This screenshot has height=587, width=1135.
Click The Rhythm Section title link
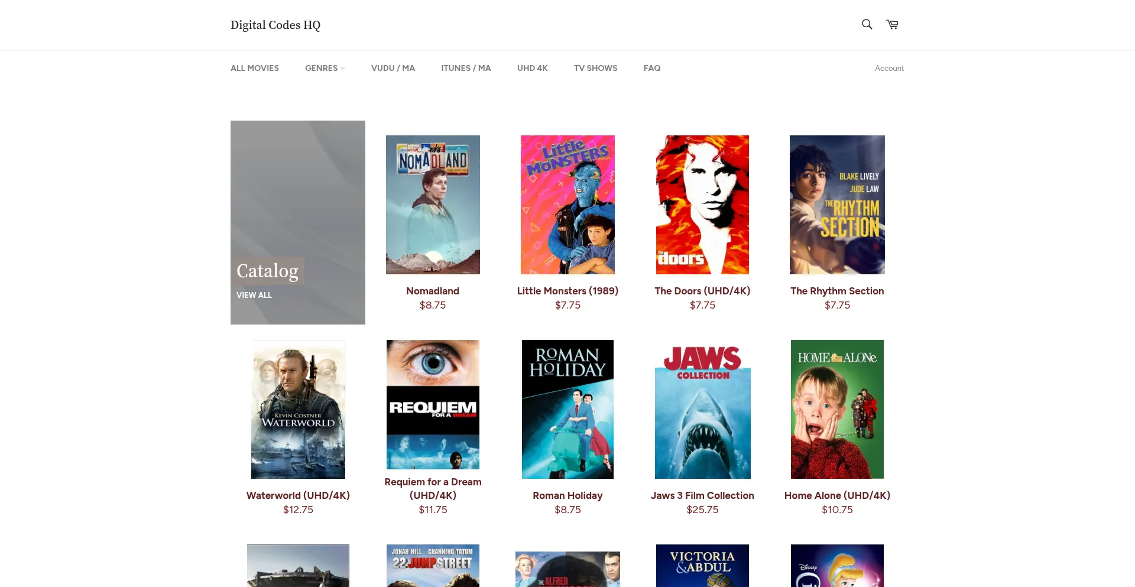[836, 291]
